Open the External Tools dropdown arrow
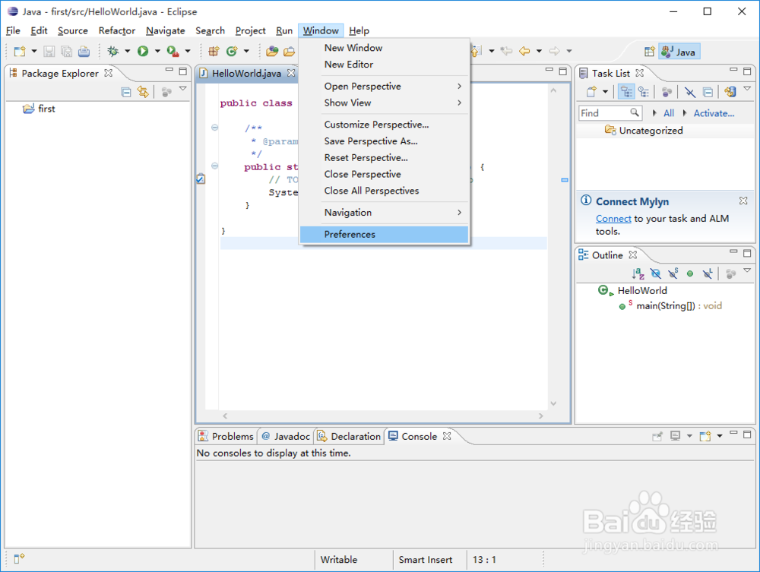760x572 pixels. click(x=188, y=51)
